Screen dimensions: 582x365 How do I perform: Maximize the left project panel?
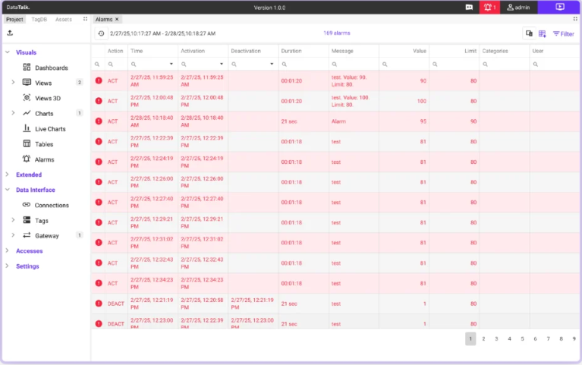tap(85, 19)
